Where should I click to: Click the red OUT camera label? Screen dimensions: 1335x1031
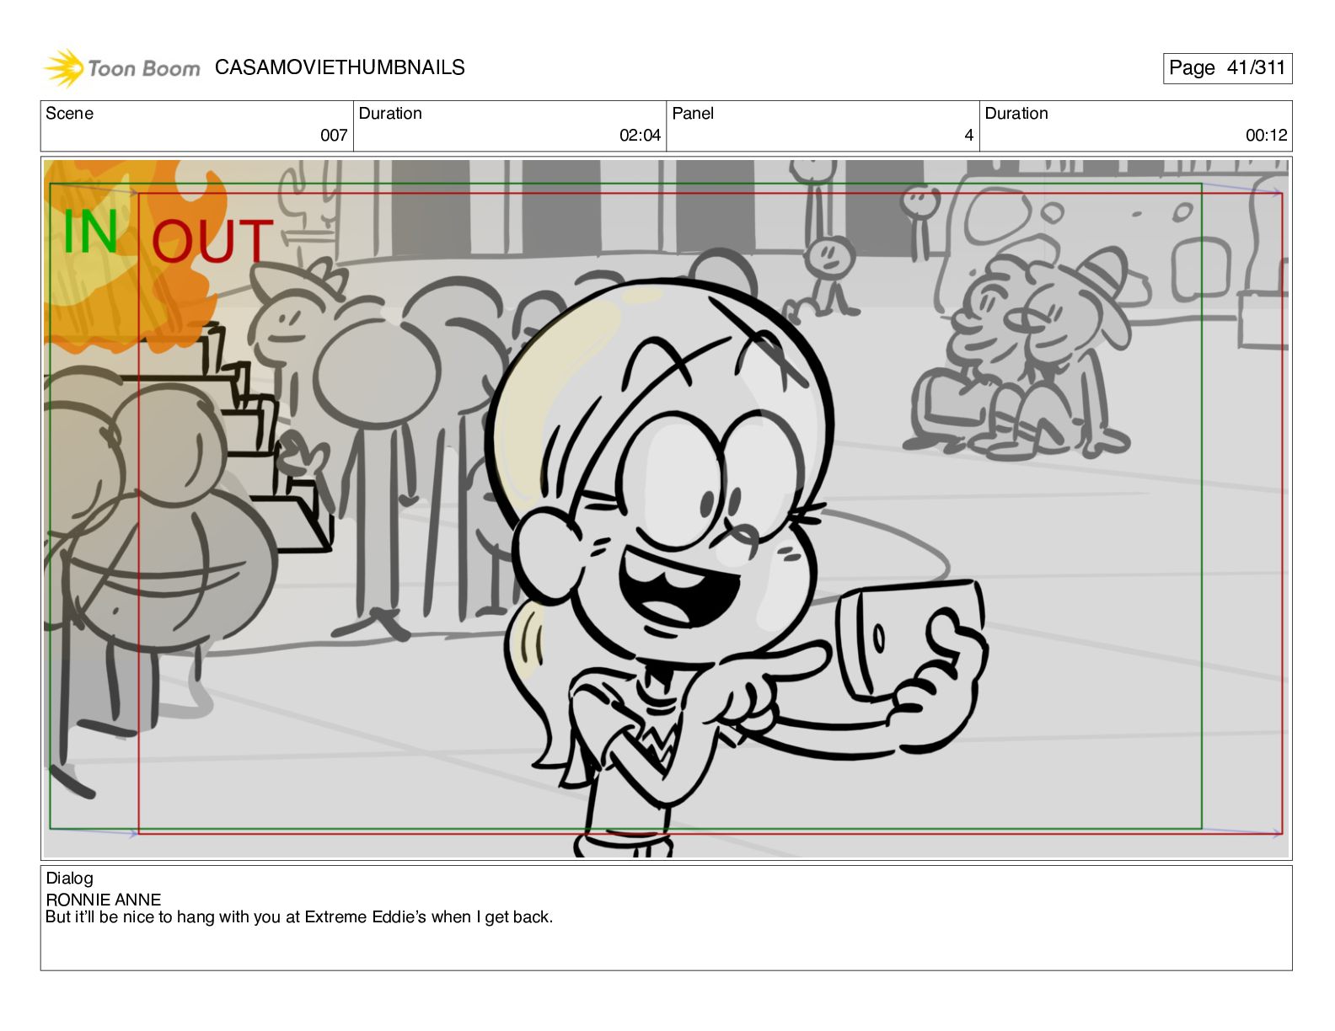tap(212, 241)
